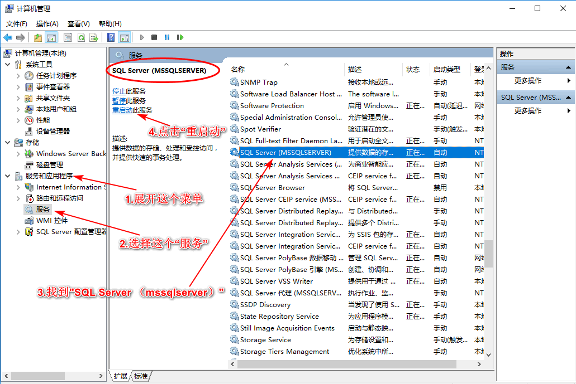Open the 操作(A) menu
Image resolution: width=576 pixels, height=384 pixels.
click(x=47, y=23)
